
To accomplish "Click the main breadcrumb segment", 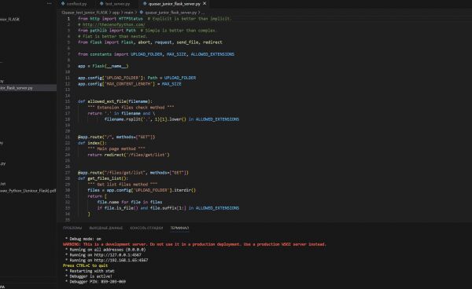I will 128,13.
